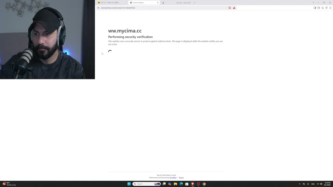This screenshot has height=187, width=333.
Task: Open File Explorer from the taskbar
Action: (x=176, y=184)
